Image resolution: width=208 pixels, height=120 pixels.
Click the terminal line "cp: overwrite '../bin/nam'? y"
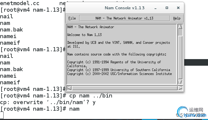tap(48, 102)
